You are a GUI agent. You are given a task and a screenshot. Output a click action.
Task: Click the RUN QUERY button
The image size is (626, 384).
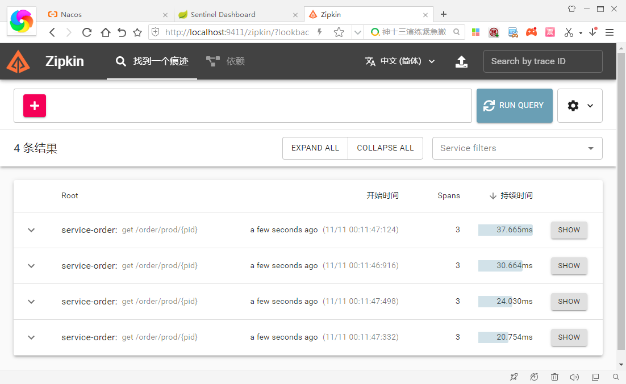pyautogui.click(x=514, y=106)
